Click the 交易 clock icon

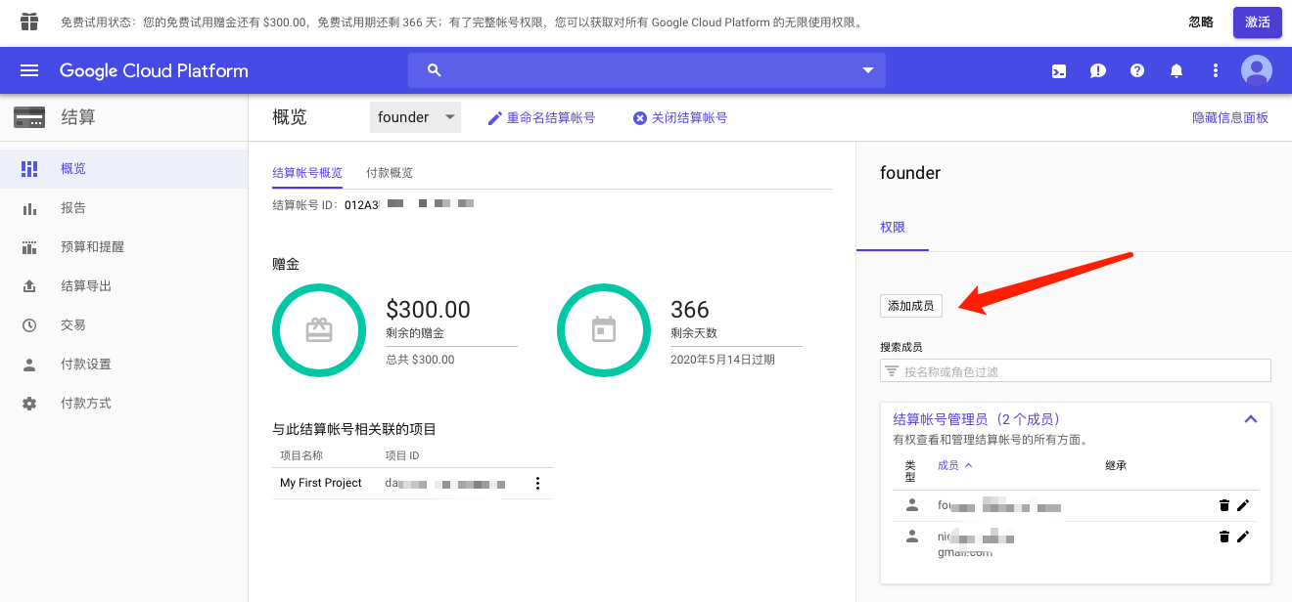click(29, 325)
